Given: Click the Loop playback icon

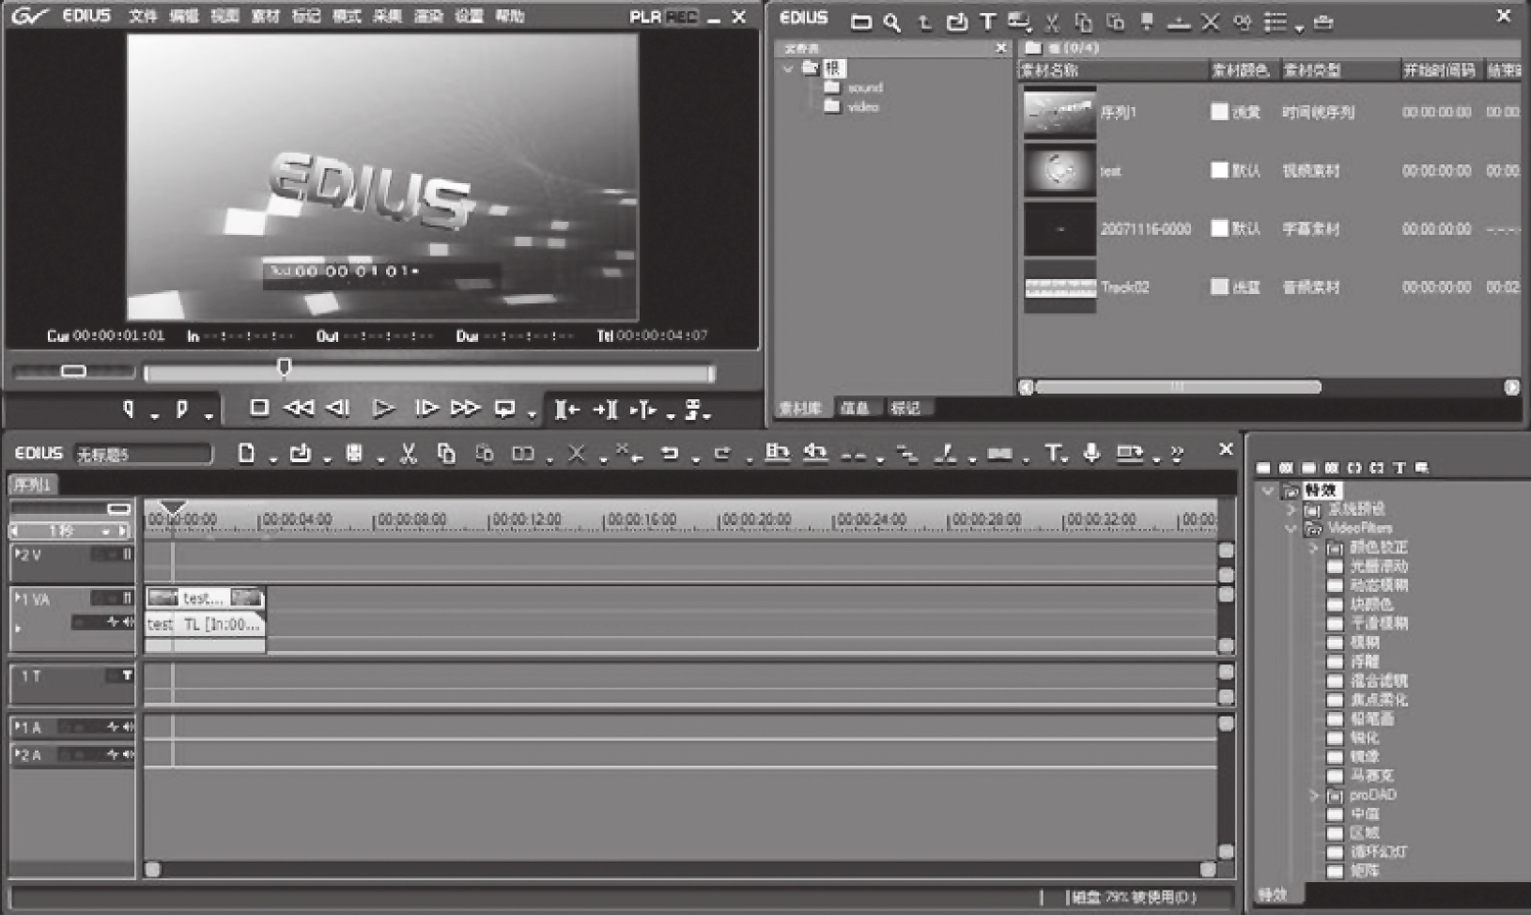Looking at the screenshot, I should 505,409.
